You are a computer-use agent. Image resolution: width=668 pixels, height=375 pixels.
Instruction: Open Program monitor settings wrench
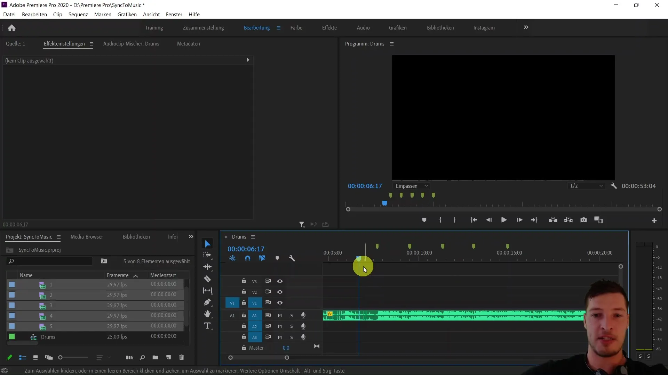click(614, 186)
